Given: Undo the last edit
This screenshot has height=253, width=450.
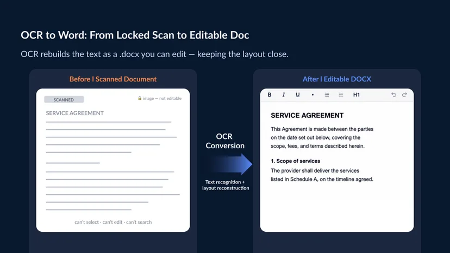Looking at the screenshot, I should (393, 94).
